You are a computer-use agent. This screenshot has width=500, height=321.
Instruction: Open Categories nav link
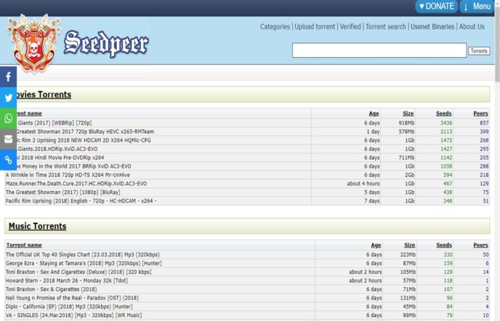click(x=275, y=27)
